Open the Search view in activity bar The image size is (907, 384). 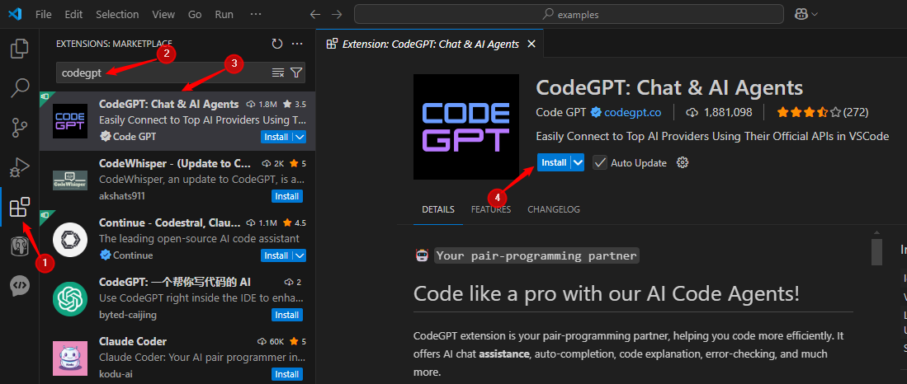click(x=20, y=88)
